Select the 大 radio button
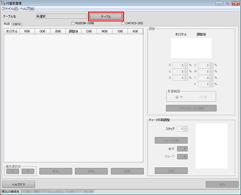The image size is (241, 195). click(x=177, y=97)
